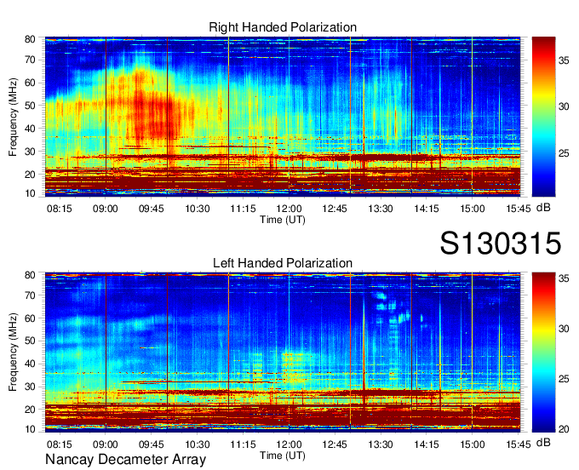Click the 09:00 tick under the upper plot
The height and width of the screenshot is (470, 579).
[106, 209]
